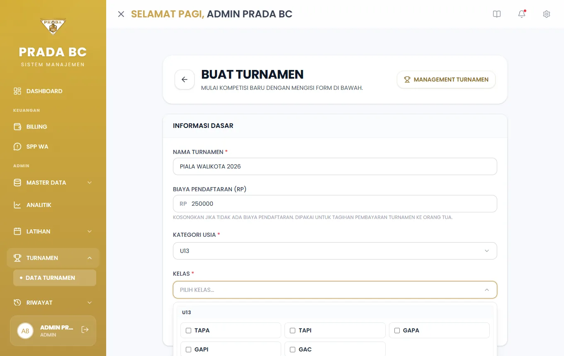Open the settings gear icon

(x=547, y=14)
